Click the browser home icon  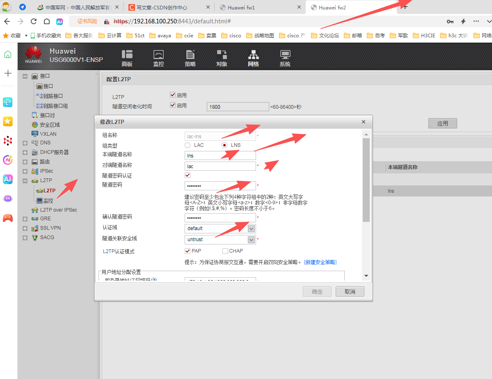(x=47, y=21)
